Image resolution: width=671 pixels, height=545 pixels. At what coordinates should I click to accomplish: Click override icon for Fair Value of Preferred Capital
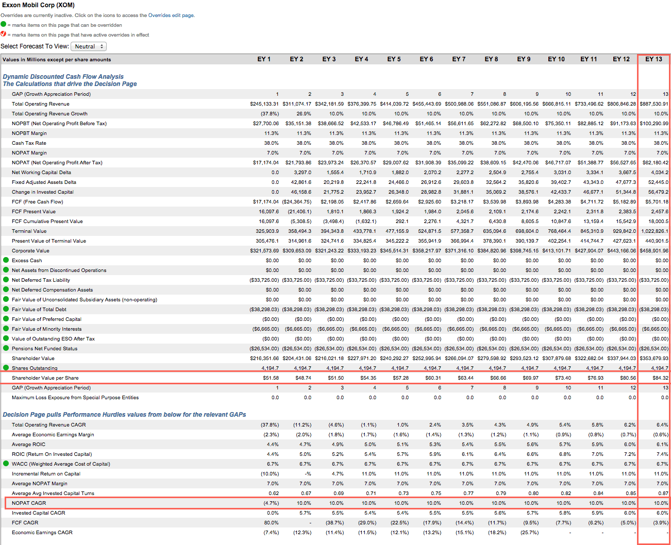pyautogui.click(x=6, y=319)
